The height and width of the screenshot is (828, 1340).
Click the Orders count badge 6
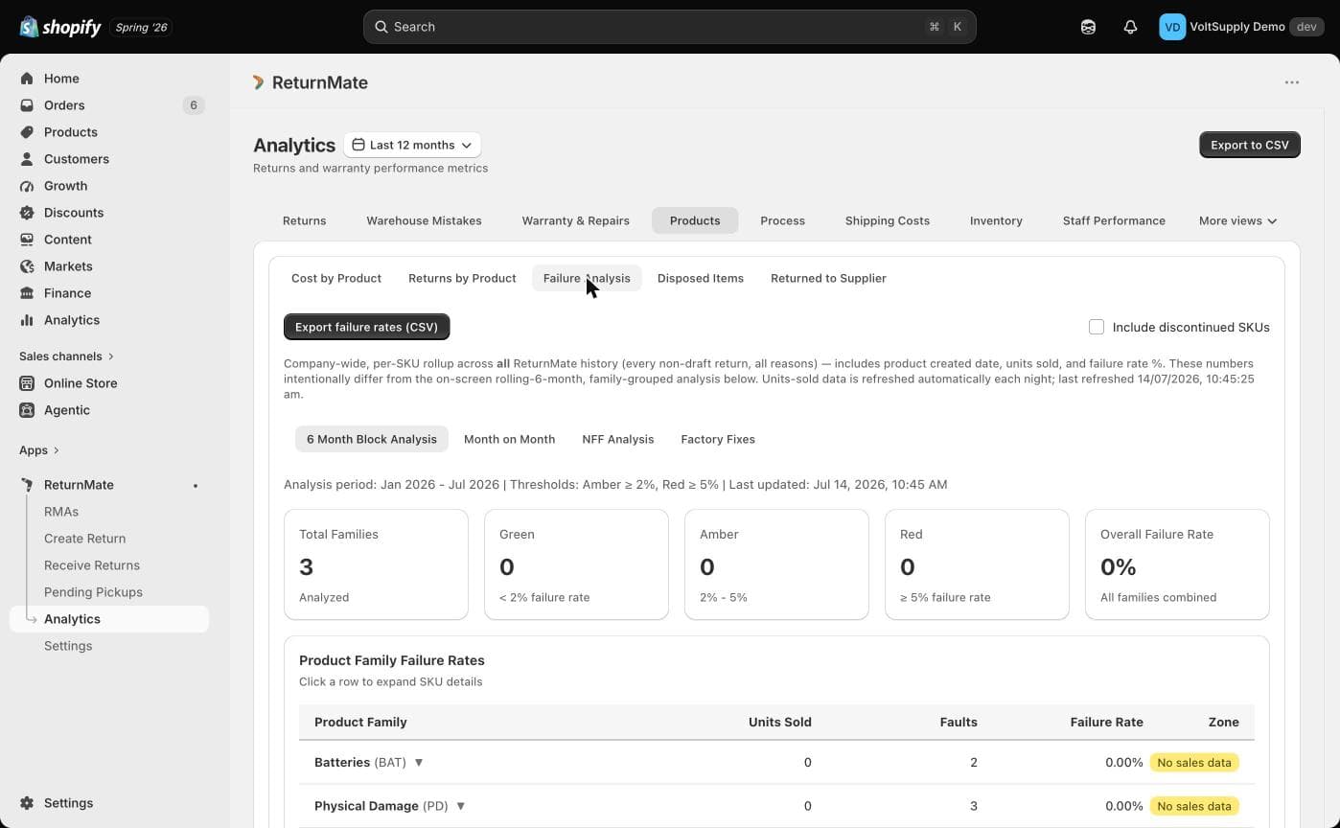pos(194,105)
